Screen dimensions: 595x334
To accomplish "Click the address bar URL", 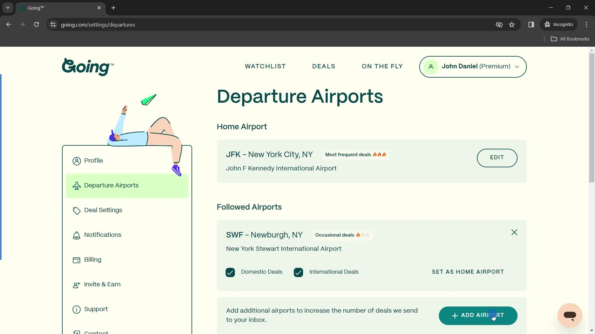I will point(98,24).
